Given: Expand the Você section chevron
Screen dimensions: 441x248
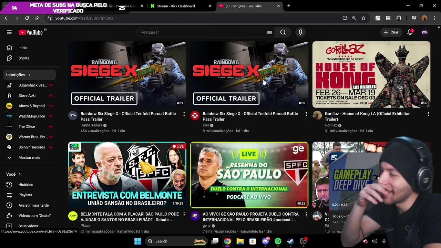Looking at the screenshot, I should tap(20, 174).
